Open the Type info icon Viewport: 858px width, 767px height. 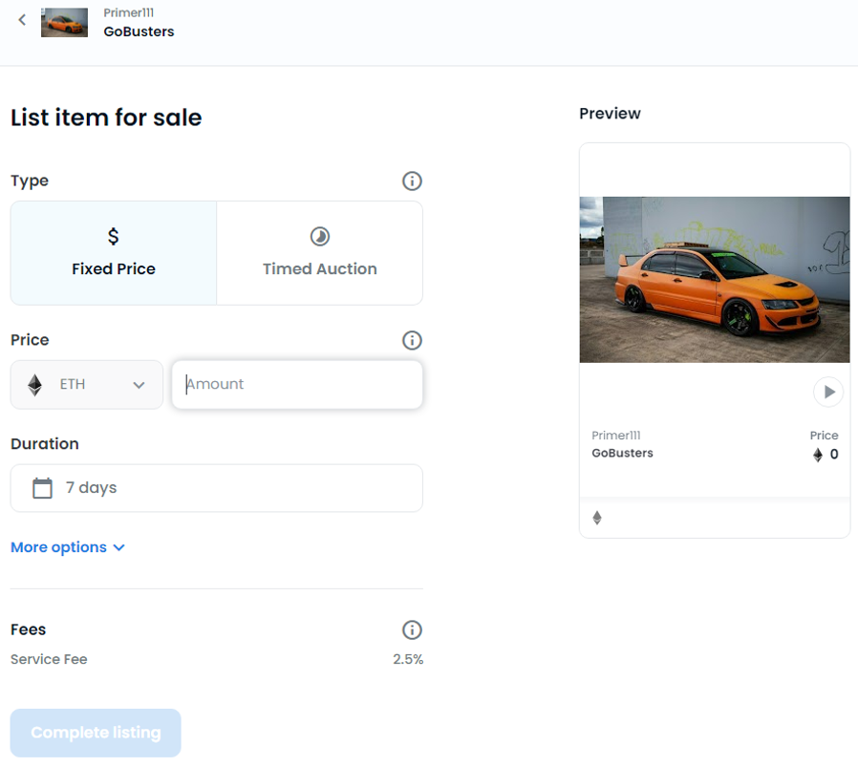pyautogui.click(x=412, y=181)
